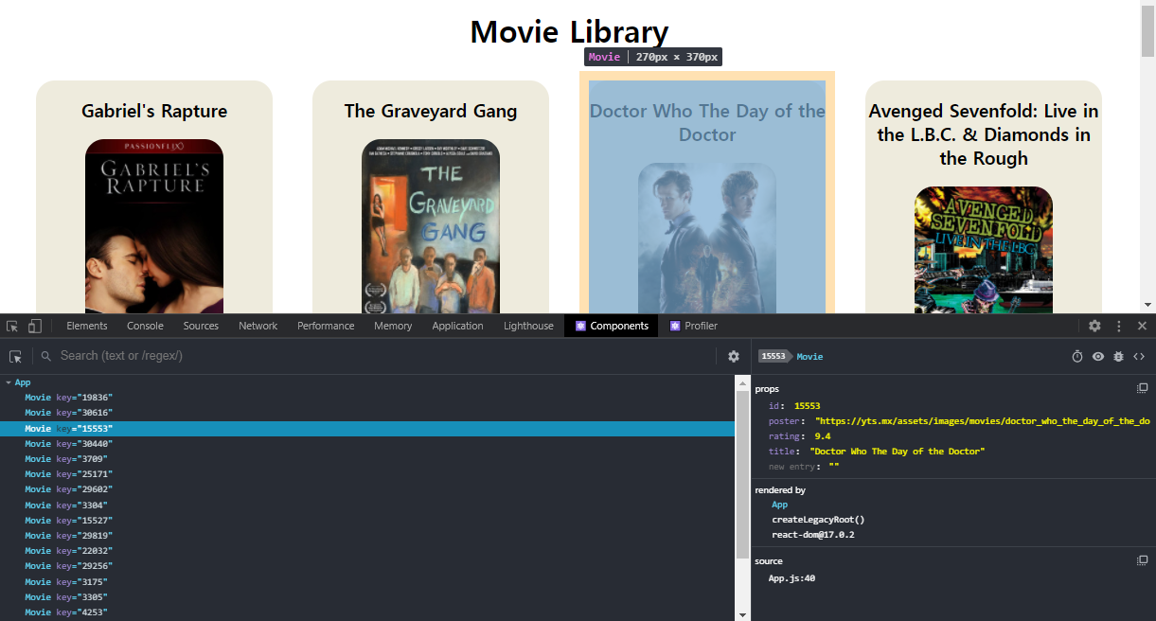This screenshot has height=621, width=1156.
Task: Select Movie with key "29256"
Action: (367, 566)
